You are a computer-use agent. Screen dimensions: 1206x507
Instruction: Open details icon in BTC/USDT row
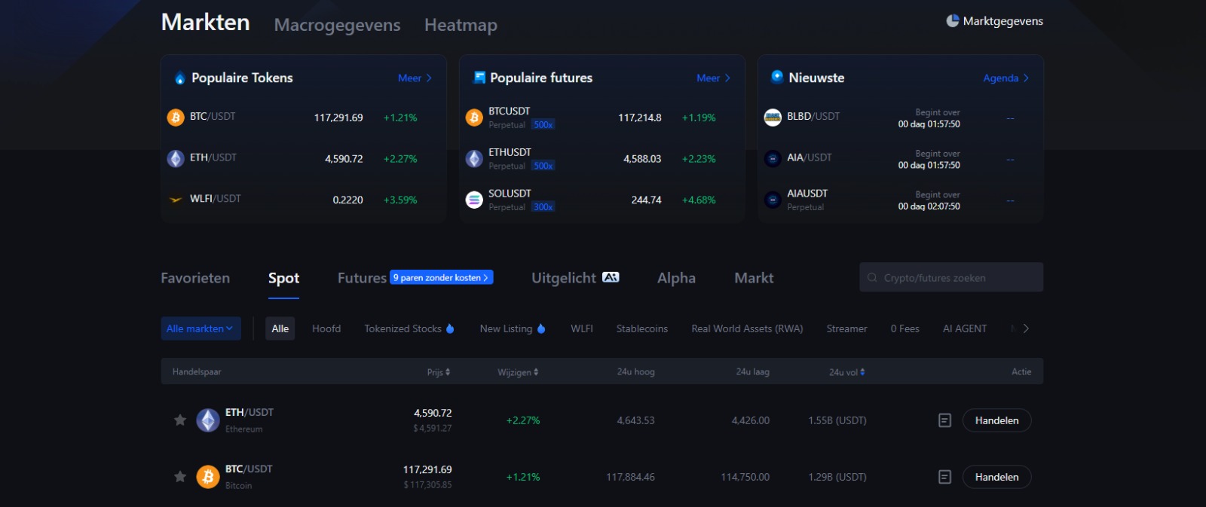(944, 477)
